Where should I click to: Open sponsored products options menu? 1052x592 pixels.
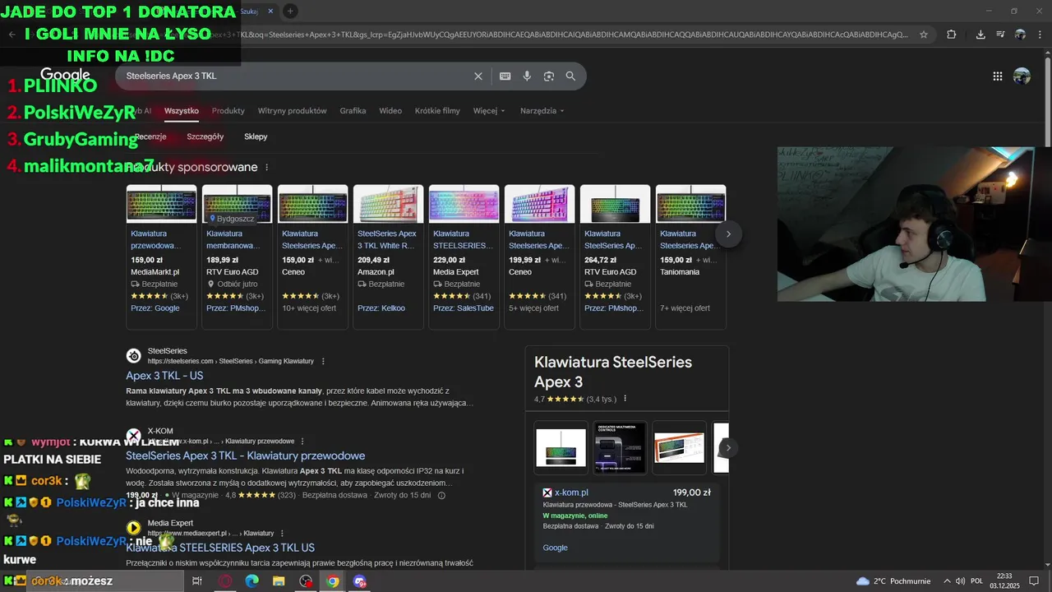(x=266, y=167)
